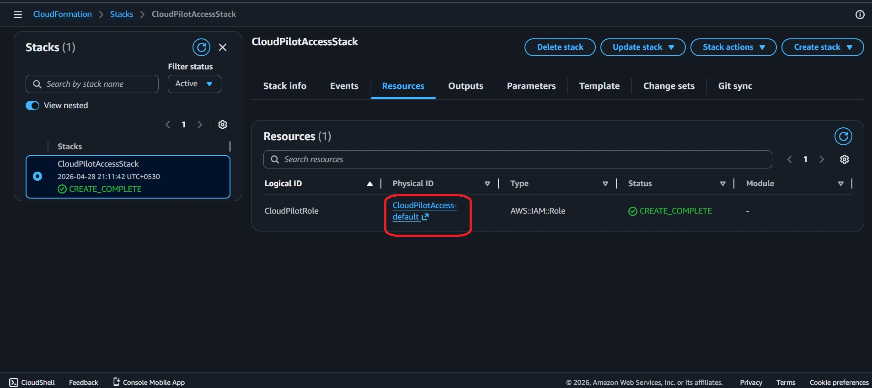
Task: Switch to the Events tab
Action: 344,86
